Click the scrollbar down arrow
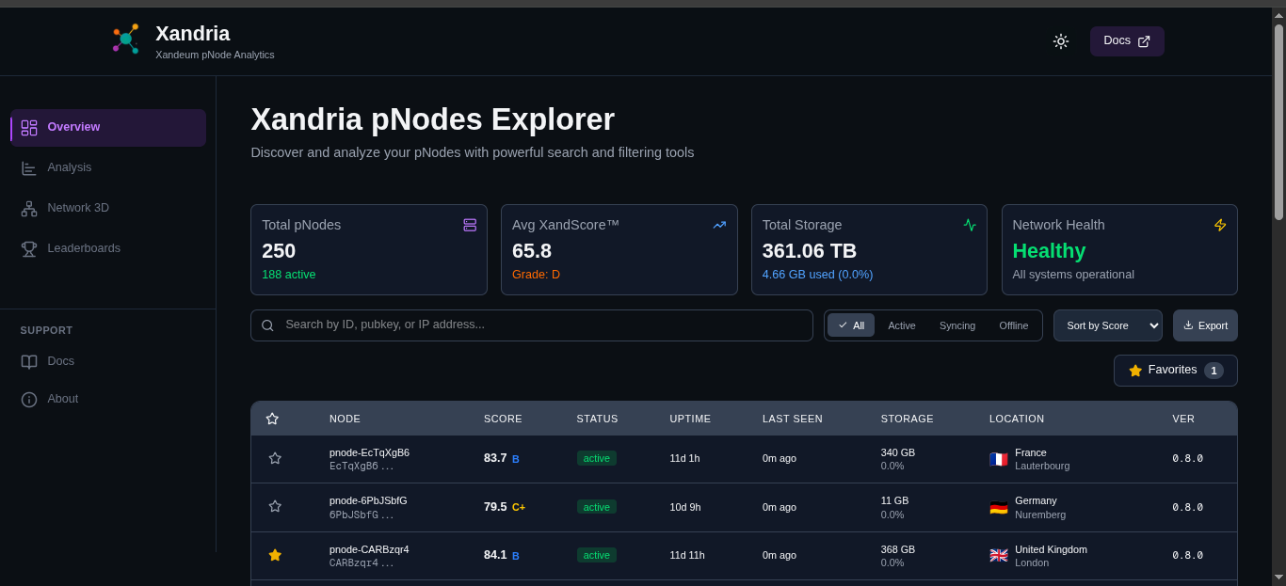Image resolution: width=1286 pixels, height=586 pixels. tap(1278, 577)
